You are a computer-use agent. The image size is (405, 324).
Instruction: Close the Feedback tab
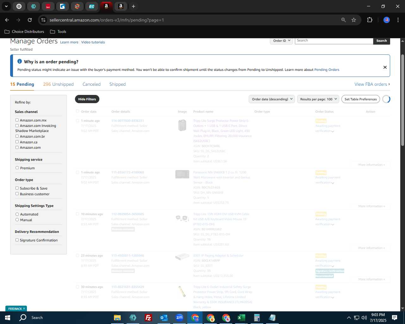(24, 308)
